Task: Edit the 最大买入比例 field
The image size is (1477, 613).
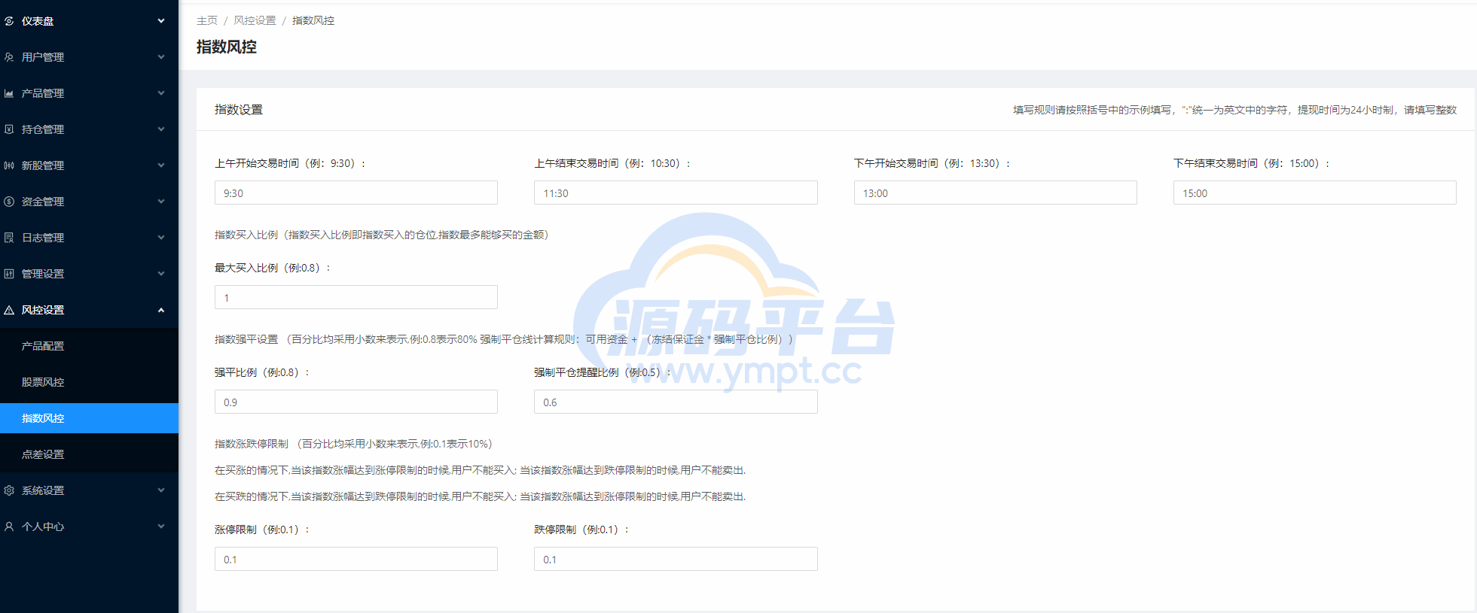Action: 356,297
